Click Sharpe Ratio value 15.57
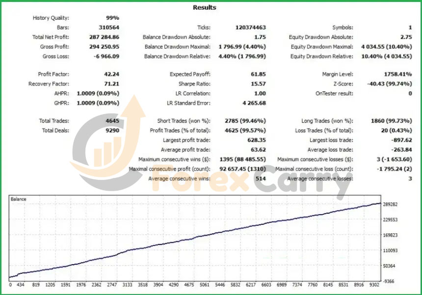 (x=259, y=84)
